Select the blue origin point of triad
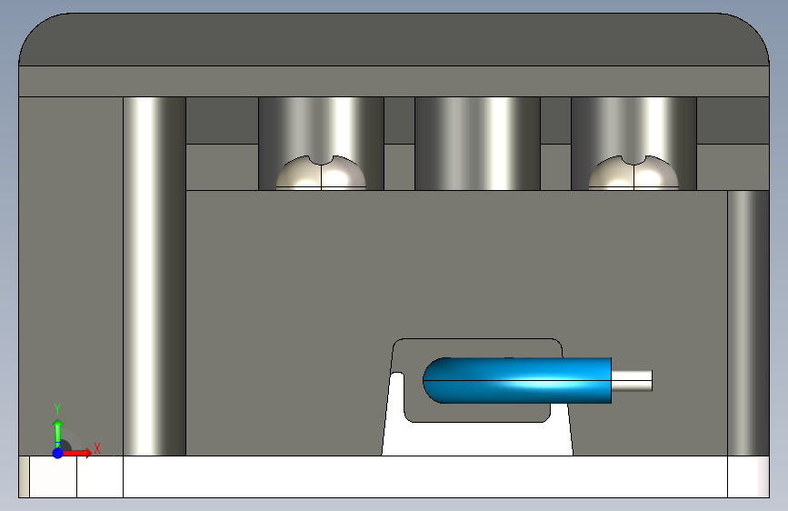 58,453
